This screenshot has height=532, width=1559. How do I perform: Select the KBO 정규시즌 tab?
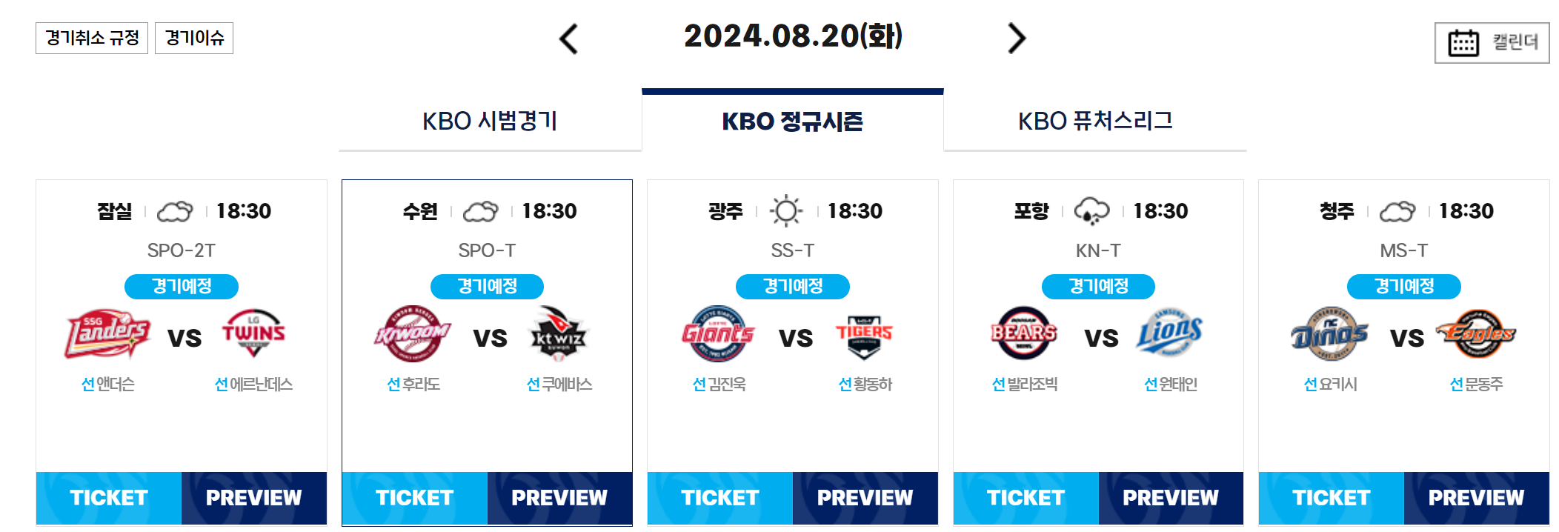[793, 121]
